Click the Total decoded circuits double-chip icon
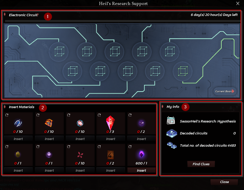The image size is (244, 190). click(x=172, y=145)
